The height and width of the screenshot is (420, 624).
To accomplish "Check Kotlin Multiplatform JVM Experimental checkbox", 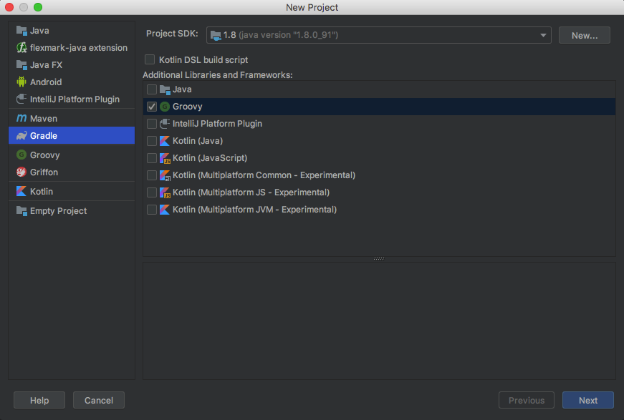I will click(x=152, y=210).
